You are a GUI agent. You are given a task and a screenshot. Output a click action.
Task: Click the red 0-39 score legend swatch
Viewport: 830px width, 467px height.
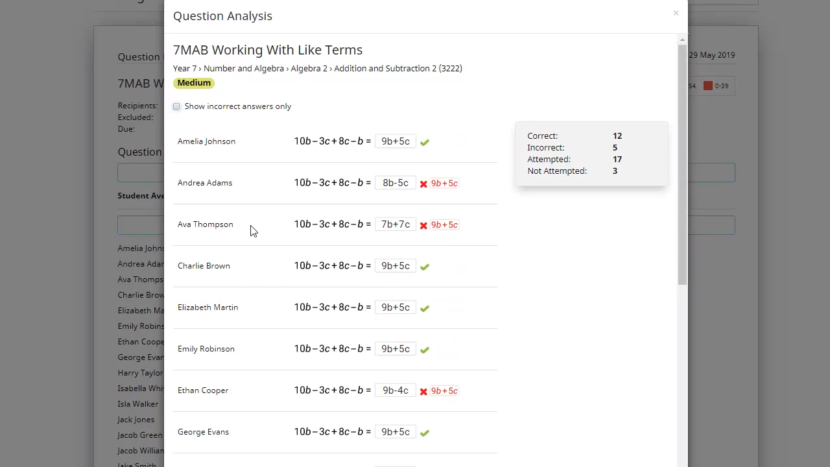coord(708,86)
